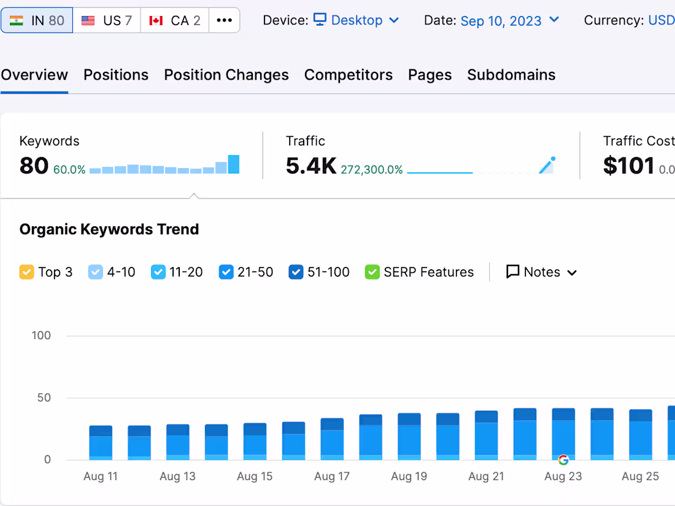Image resolution: width=675 pixels, height=506 pixels.
Task: Uncheck the 51-100 positions checkbox
Action: [x=296, y=271]
